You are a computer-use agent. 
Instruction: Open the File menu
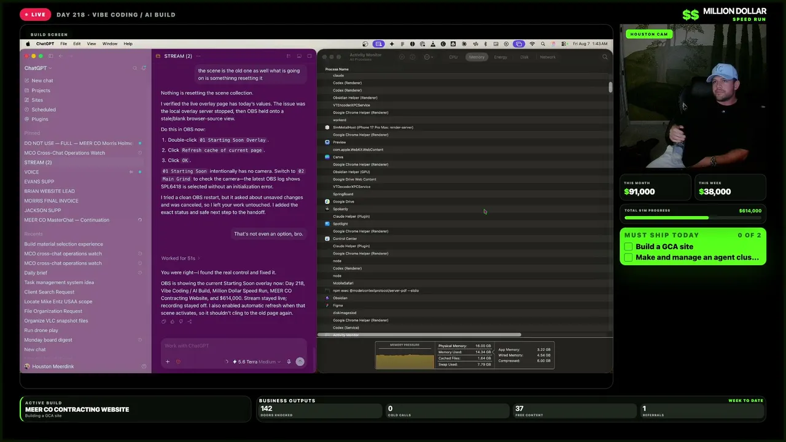pyautogui.click(x=63, y=44)
